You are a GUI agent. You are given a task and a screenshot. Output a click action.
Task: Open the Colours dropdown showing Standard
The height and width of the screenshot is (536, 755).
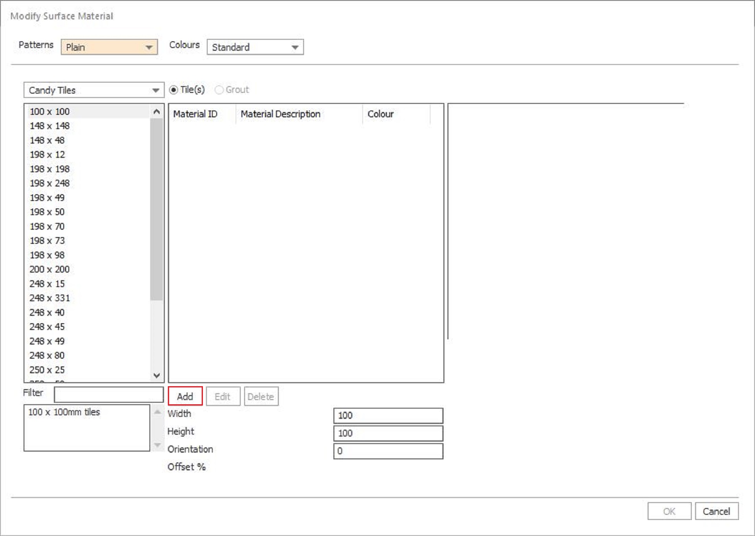(255, 47)
